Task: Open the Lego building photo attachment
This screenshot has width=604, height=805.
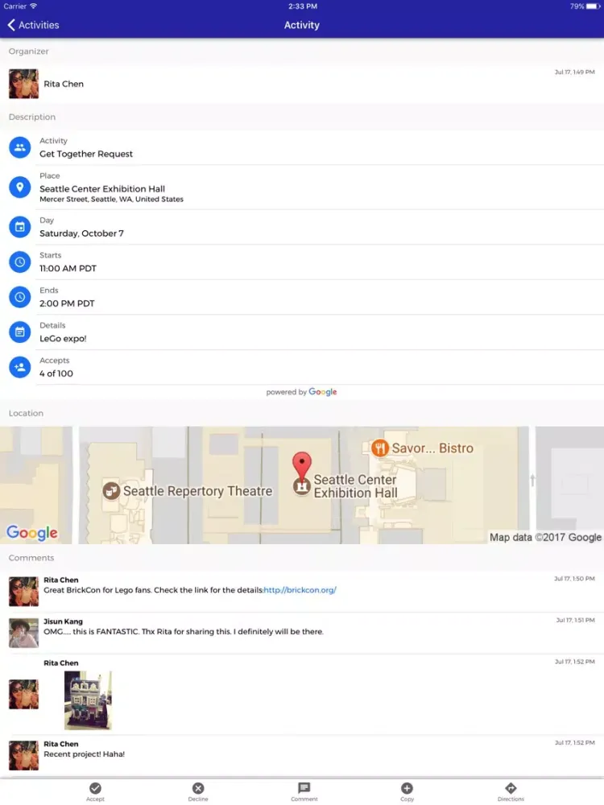Action: [88, 700]
